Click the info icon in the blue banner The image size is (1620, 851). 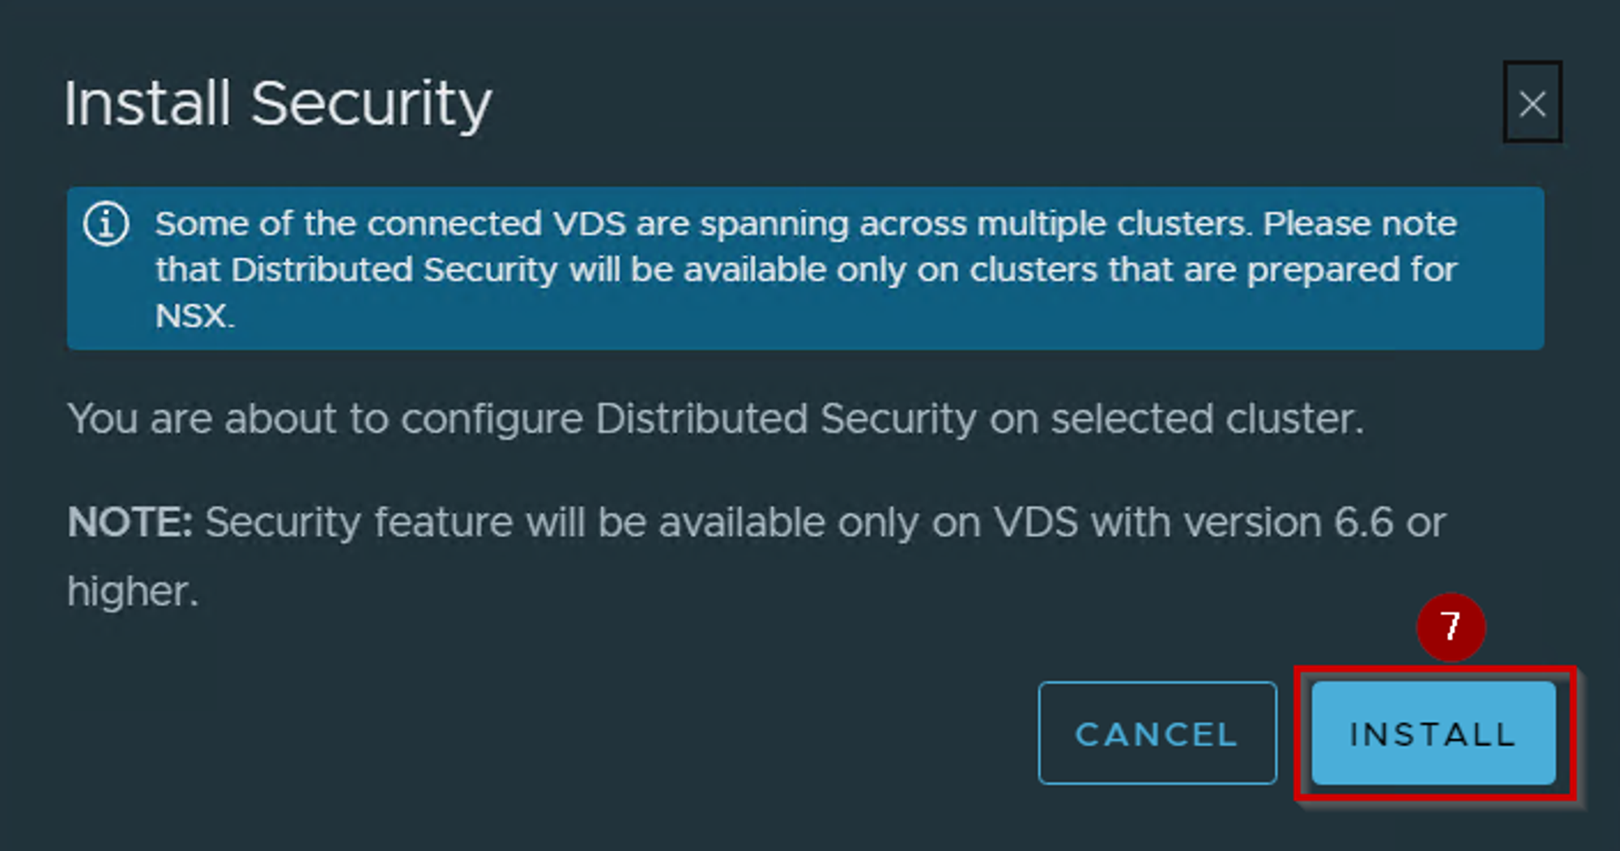click(x=106, y=224)
